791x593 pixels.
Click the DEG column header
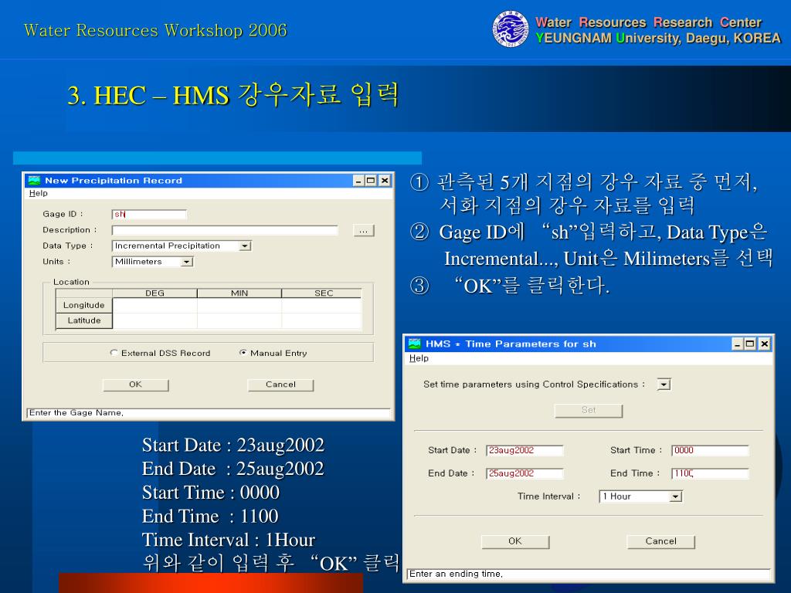(x=154, y=293)
